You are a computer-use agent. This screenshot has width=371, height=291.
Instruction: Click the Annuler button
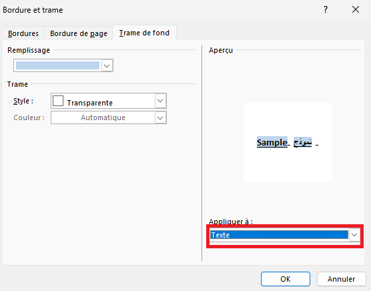tap(341, 279)
